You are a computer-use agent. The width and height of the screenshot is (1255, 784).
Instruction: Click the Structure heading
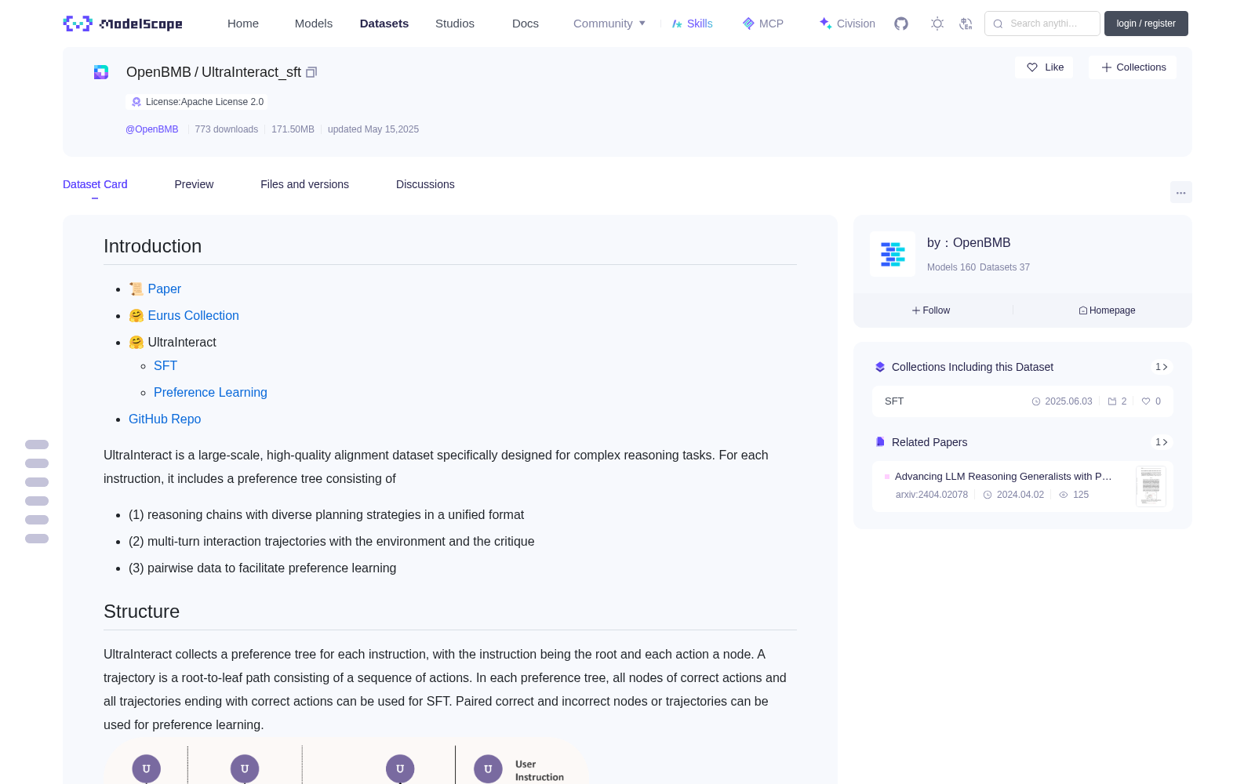click(x=141, y=612)
